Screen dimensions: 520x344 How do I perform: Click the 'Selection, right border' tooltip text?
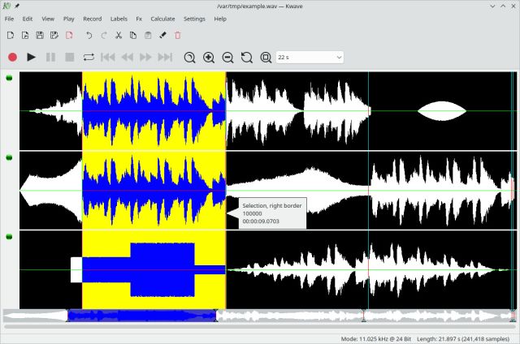click(272, 205)
